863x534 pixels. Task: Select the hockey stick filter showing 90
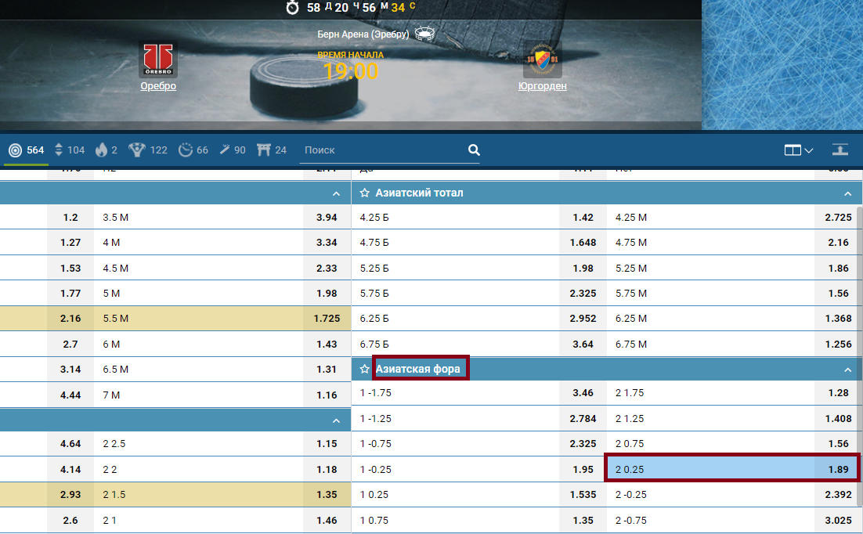(233, 150)
